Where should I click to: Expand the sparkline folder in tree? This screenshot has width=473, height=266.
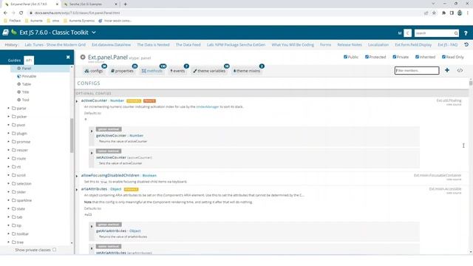point(8,200)
